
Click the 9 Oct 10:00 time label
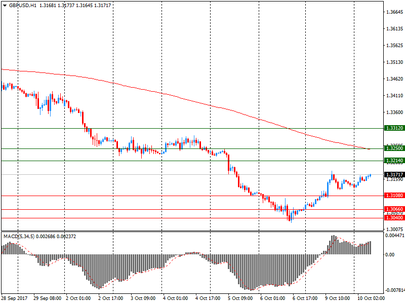click(337, 298)
